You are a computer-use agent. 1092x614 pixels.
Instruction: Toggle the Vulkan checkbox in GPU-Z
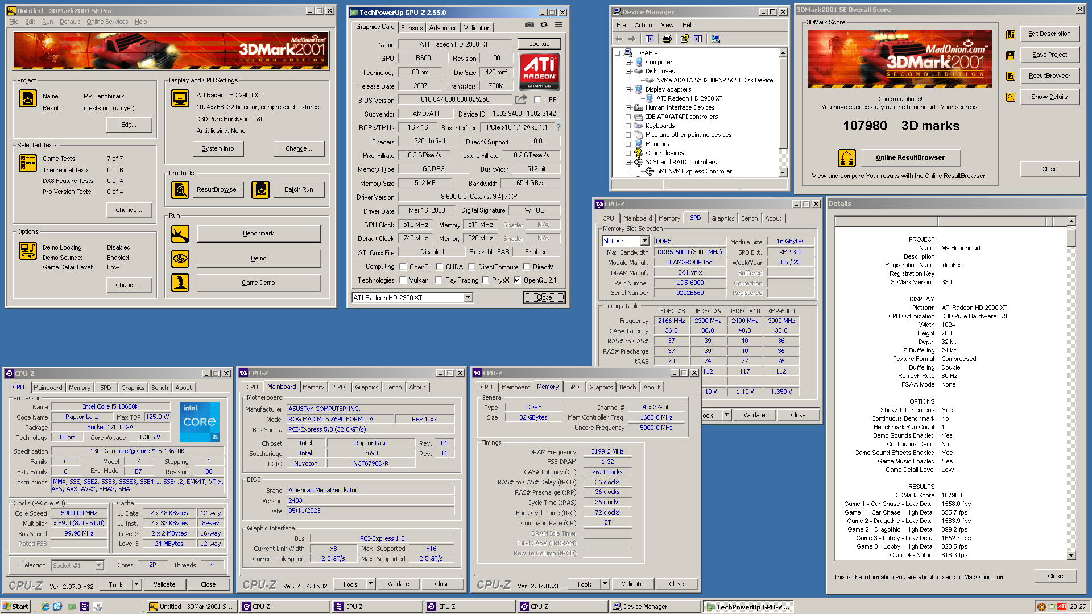pos(403,280)
